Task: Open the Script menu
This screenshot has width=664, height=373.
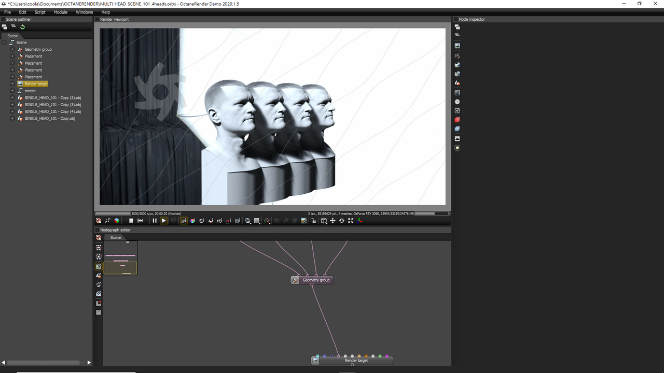Action: click(40, 12)
